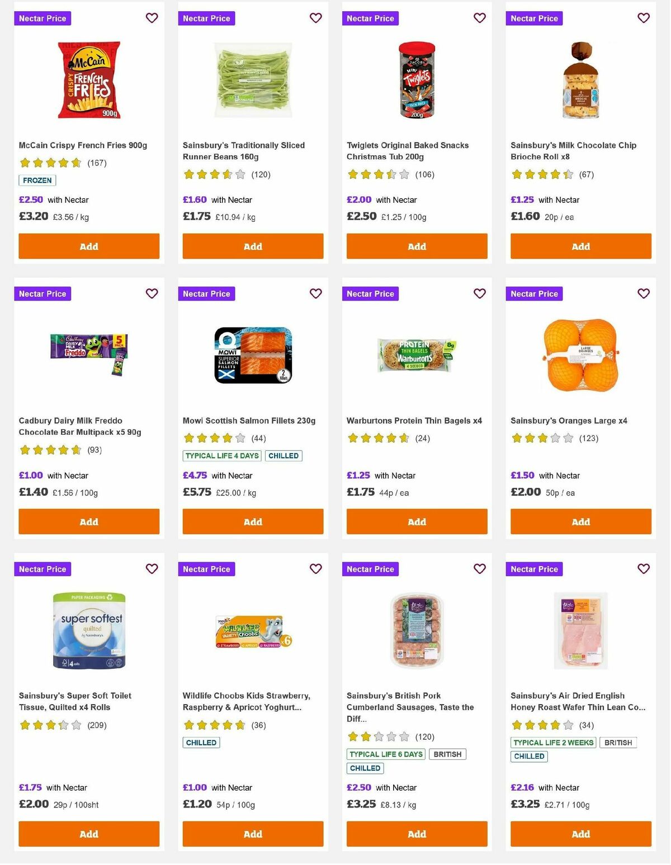Click the CHILLED tag on the salmon fillets

[283, 455]
